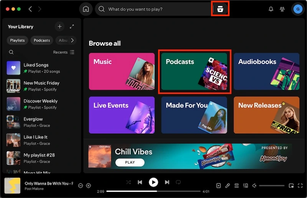Adjust the volume slider
This screenshot has height=198, width=307.
tap(272, 186)
